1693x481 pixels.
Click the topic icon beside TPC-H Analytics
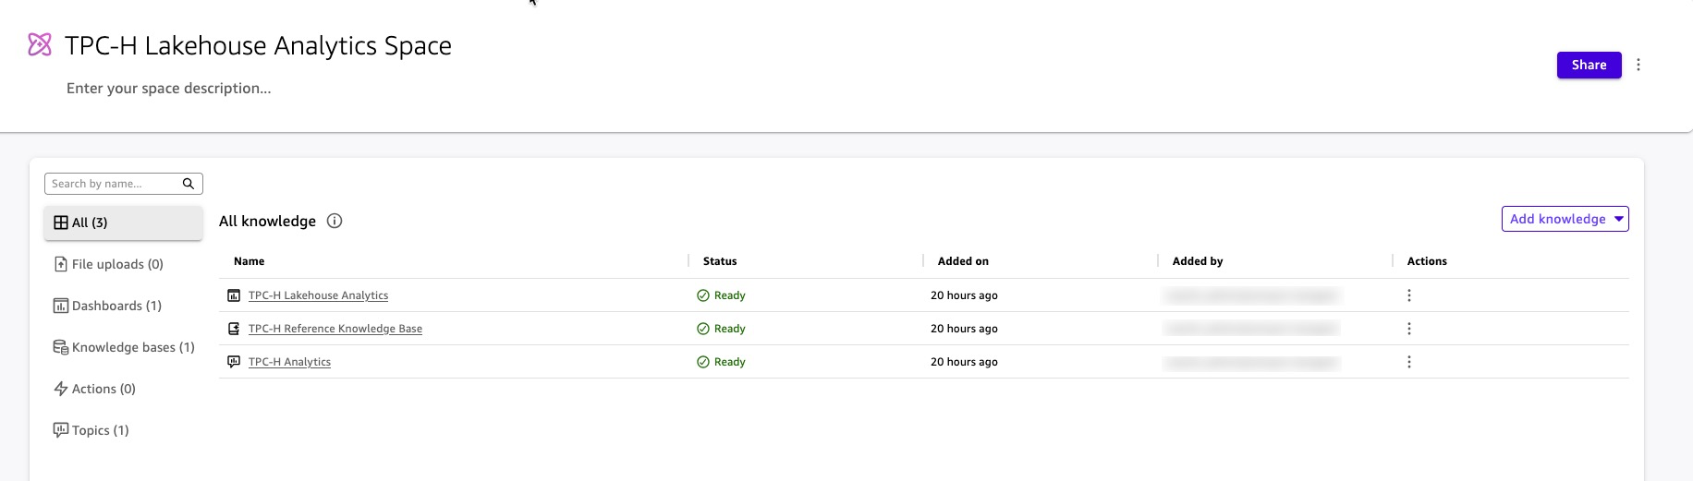(x=234, y=362)
